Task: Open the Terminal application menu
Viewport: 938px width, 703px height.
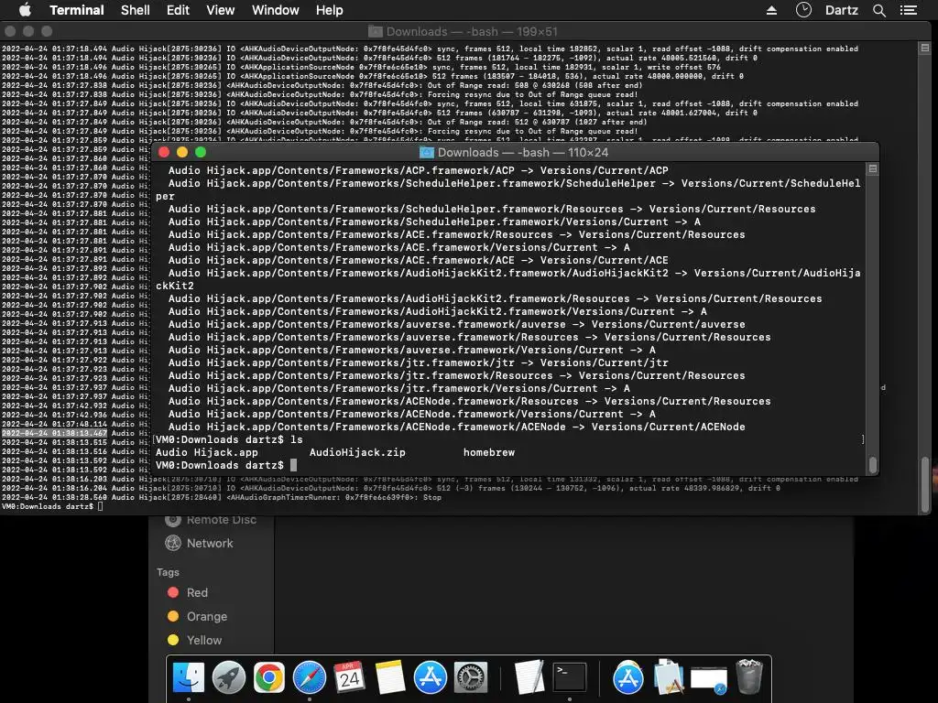Action: 77,10
